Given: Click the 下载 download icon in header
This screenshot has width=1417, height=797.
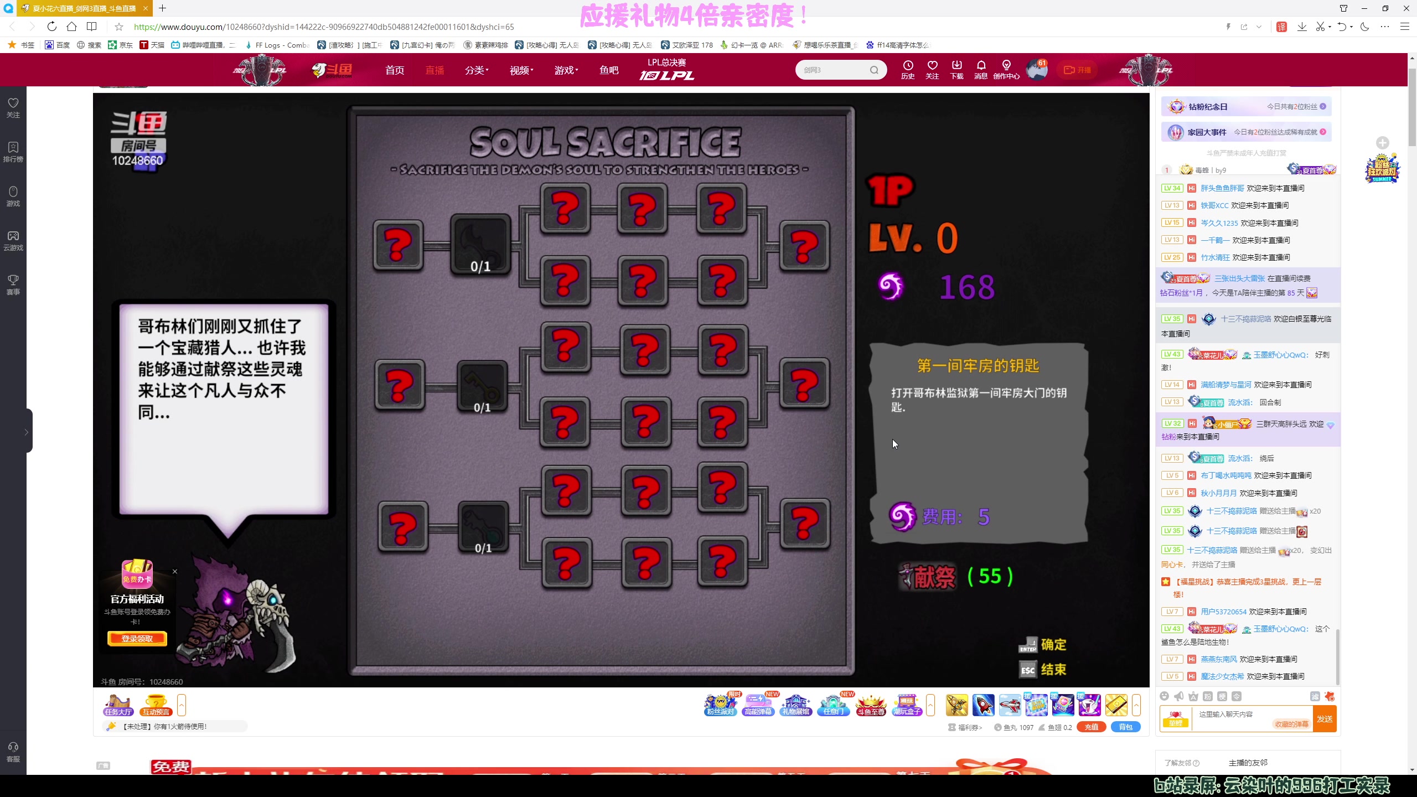Looking at the screenshot, I should (956, 70).
